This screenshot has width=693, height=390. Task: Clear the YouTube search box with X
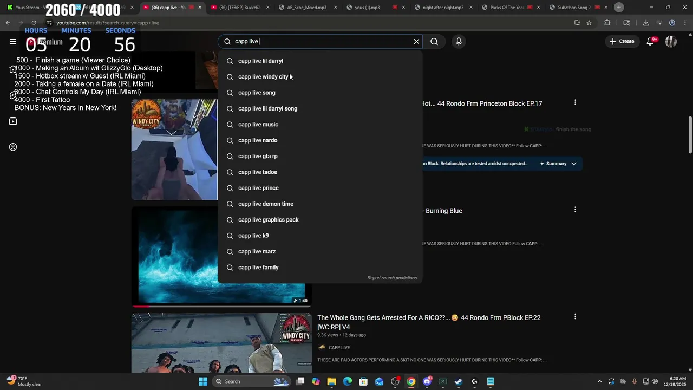pos(416,41)
